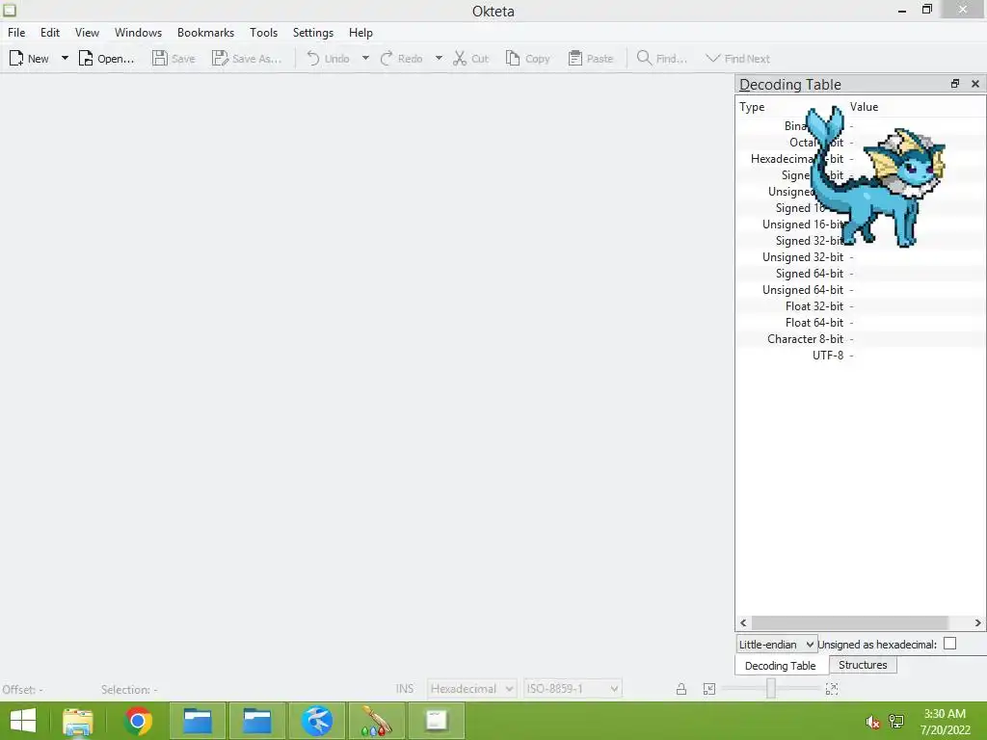Open the View menu
This screenshot has height=740, width=987.
click(87, 33)
